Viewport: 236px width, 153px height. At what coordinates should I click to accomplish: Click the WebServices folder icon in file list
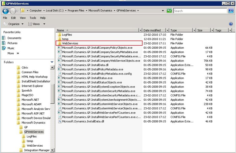click(60, 43)
